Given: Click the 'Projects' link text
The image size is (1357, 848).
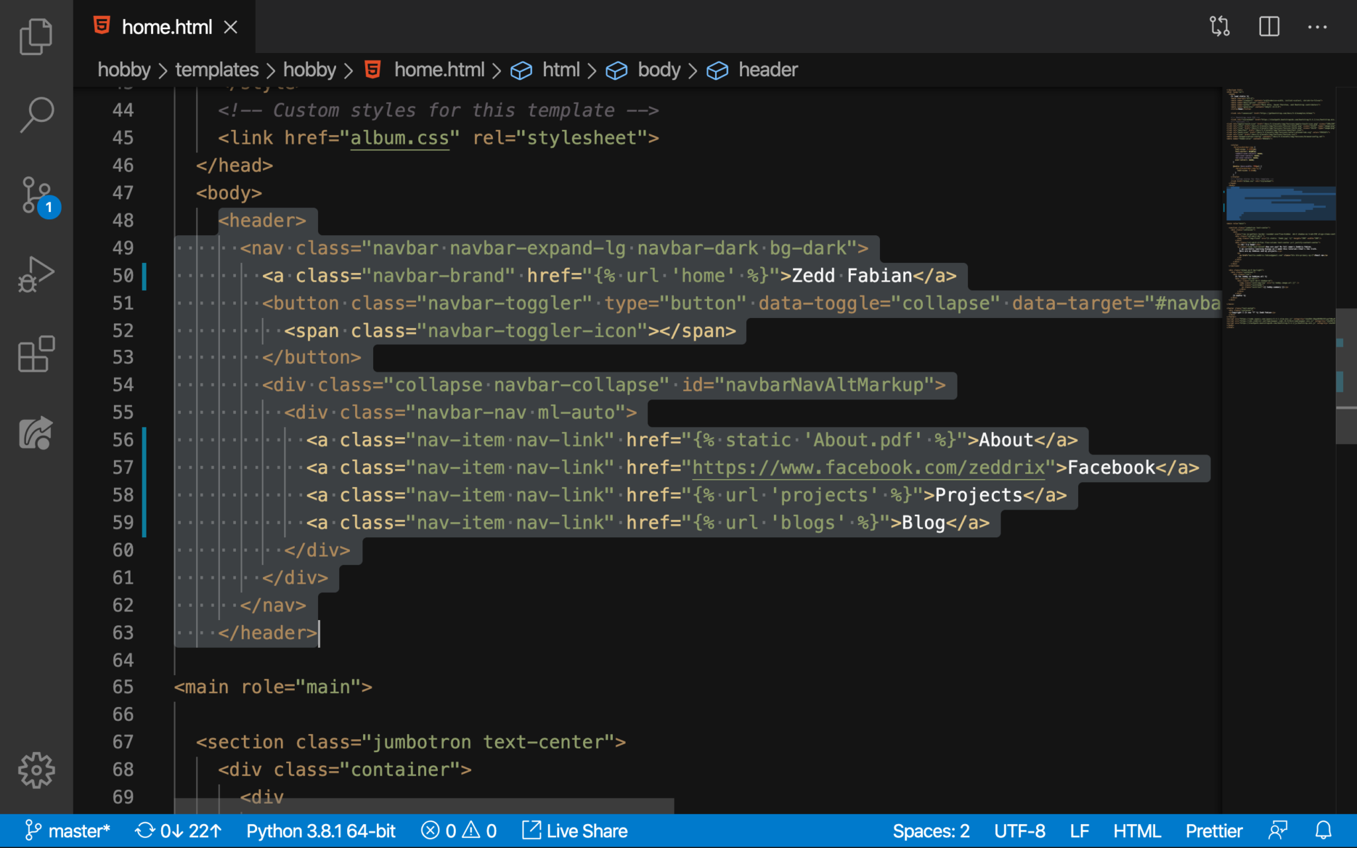Looking at the screenshot, I should pos(979,496).
